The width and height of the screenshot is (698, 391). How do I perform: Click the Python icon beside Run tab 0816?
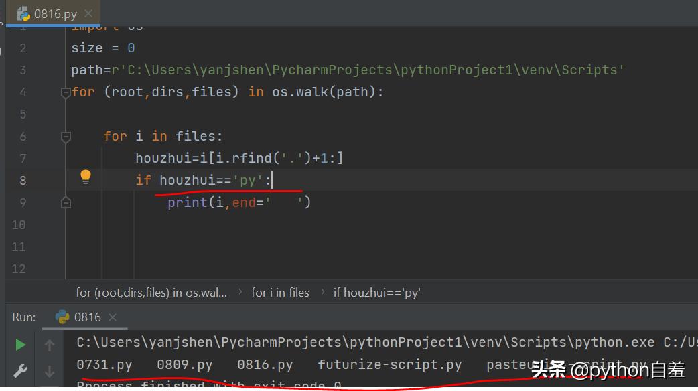[x=62, y=317]
